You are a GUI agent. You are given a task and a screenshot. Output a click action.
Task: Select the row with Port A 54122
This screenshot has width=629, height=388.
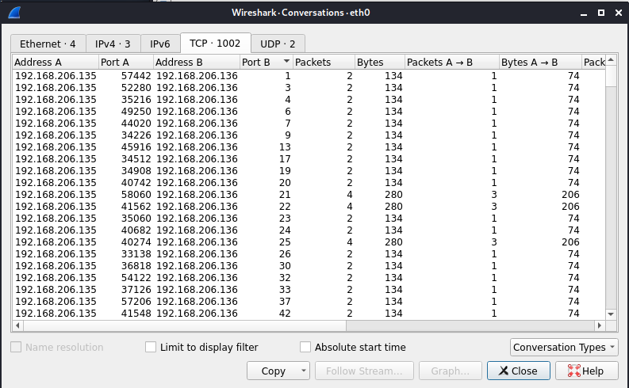pyautogui.click(x=308, y=278)
